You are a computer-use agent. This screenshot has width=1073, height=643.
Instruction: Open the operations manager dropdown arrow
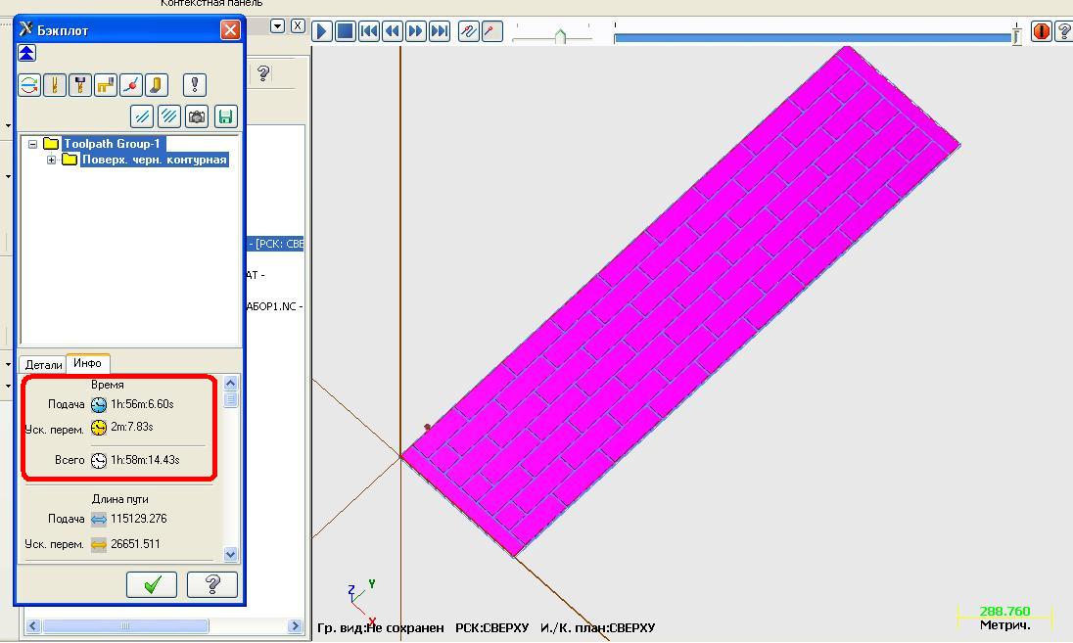click(277, 26)
